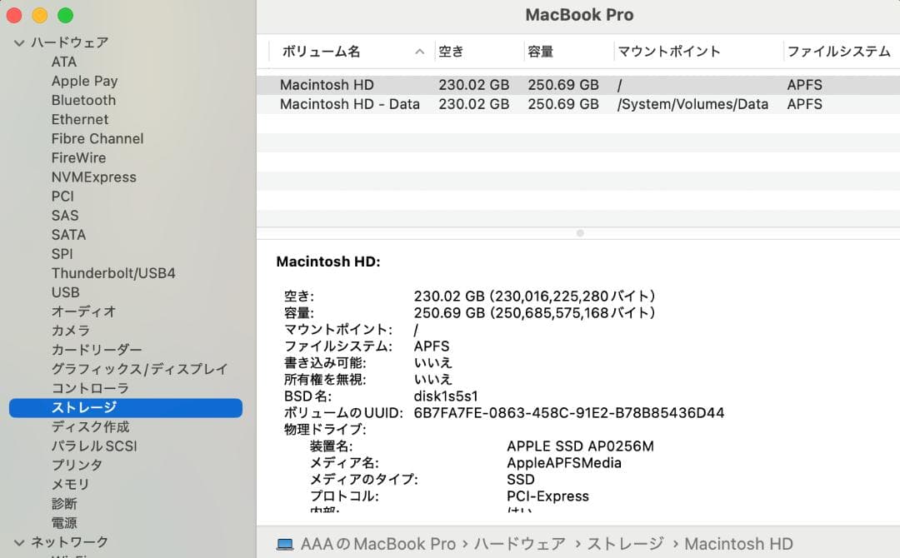This screenshot has width=900, height=558.
Task: Click the Macintosh HD: detail heading
Action: (328, 262)
